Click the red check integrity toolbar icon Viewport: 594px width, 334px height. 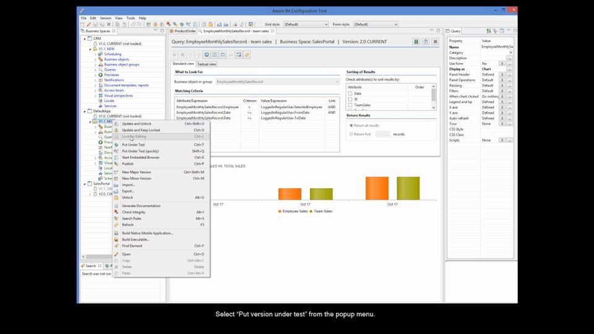point(168,24)
